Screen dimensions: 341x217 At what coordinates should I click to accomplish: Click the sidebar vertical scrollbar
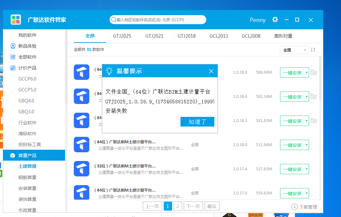tap(66, 66)
